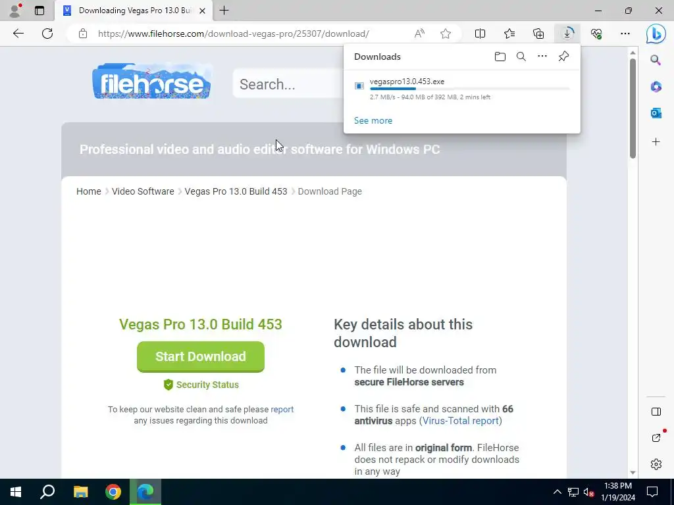Toggle the sidebar layout icon
Viewport: 674px width, 505px height.
(x=656, y=412)
